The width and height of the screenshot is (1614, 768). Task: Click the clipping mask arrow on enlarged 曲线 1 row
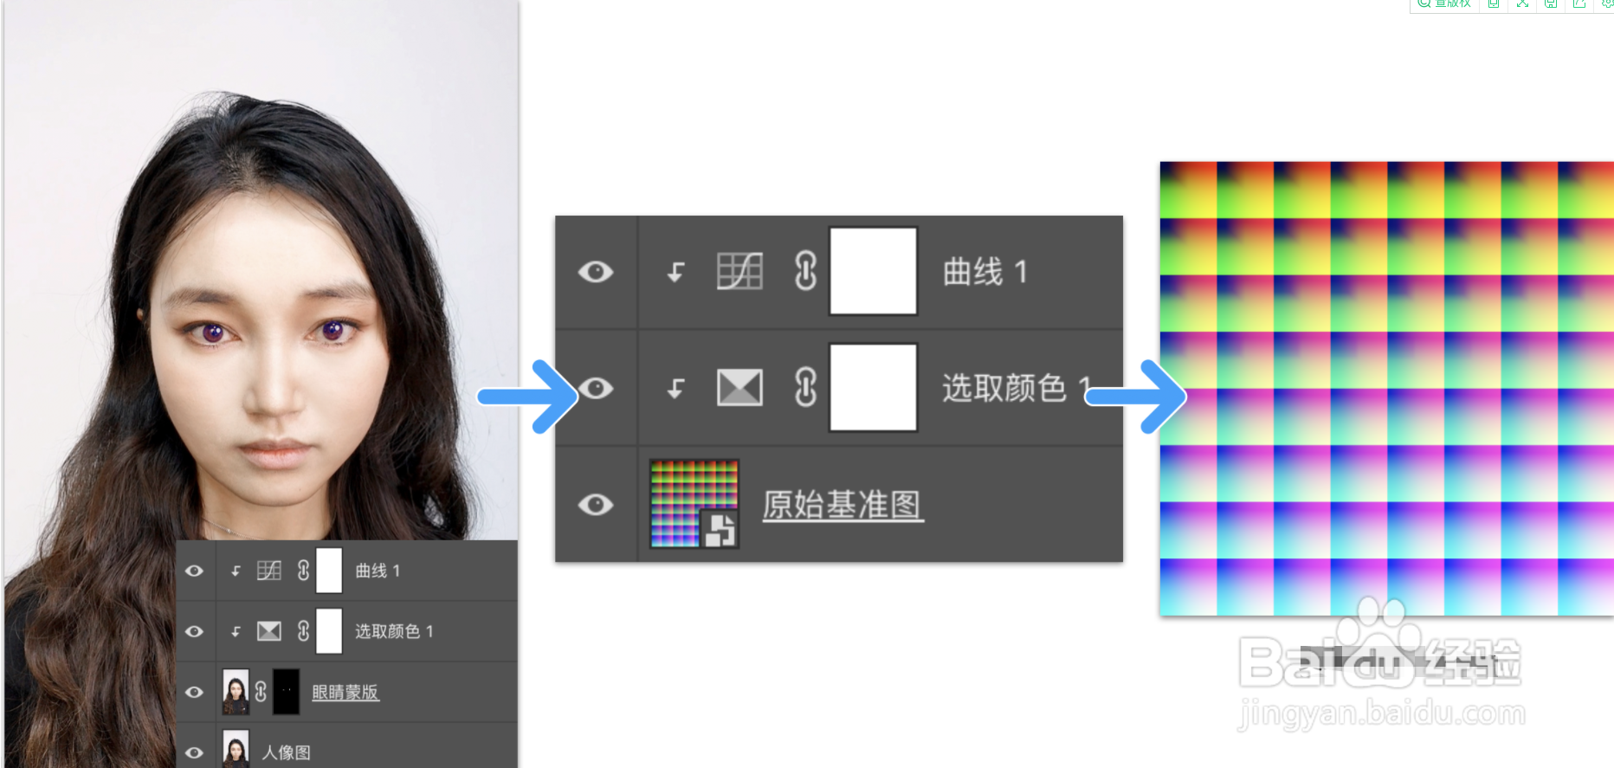pos(676,273)
